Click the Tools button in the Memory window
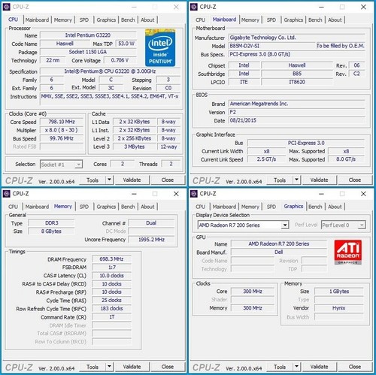 (x=92, y=367)
